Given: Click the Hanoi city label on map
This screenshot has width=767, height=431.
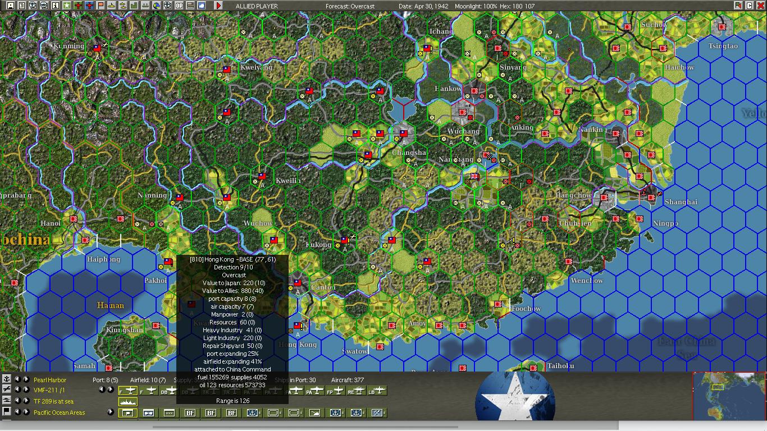Looking at the screenshot, I should (51, 223).
